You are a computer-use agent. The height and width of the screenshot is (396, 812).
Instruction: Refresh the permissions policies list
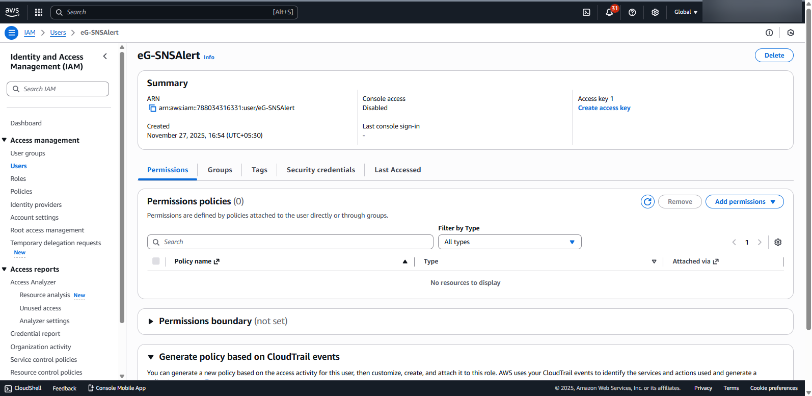(647, 202)
